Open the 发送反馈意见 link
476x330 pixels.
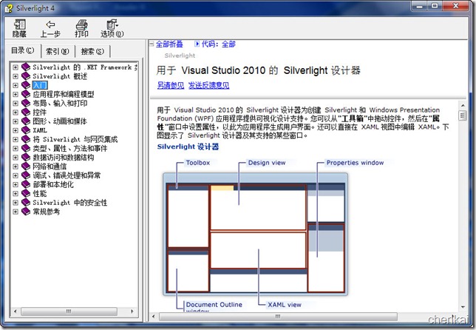[x=209, y=86]
